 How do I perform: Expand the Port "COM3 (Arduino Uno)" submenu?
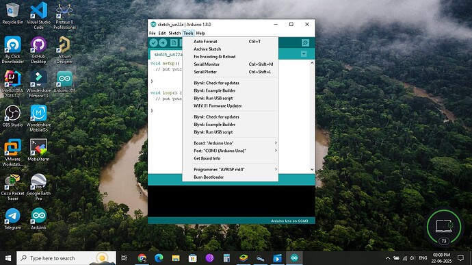click(x=230, y=151)
